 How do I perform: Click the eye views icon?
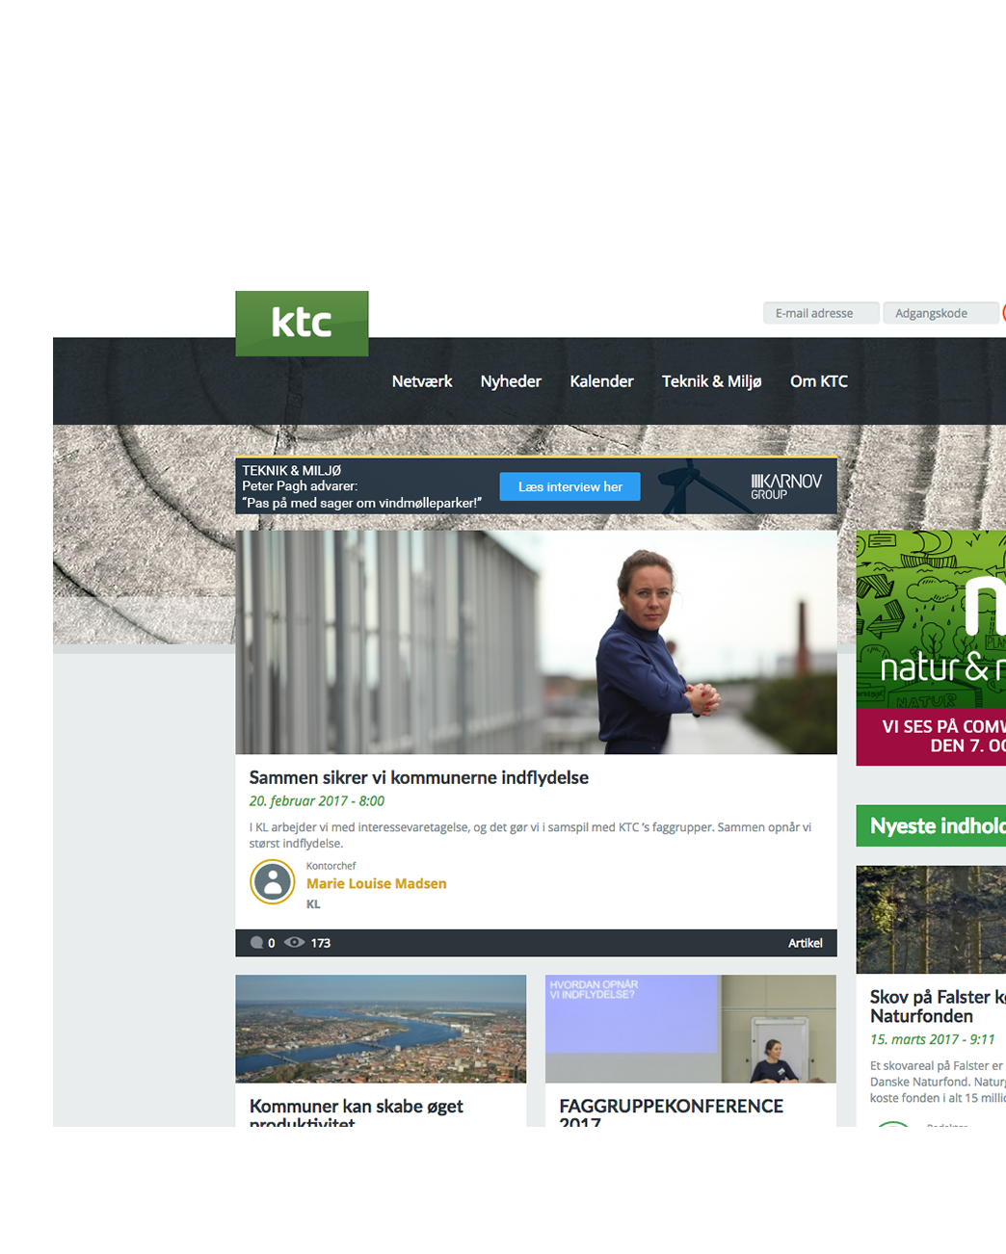pyautogui.click(x=294, y=943)
